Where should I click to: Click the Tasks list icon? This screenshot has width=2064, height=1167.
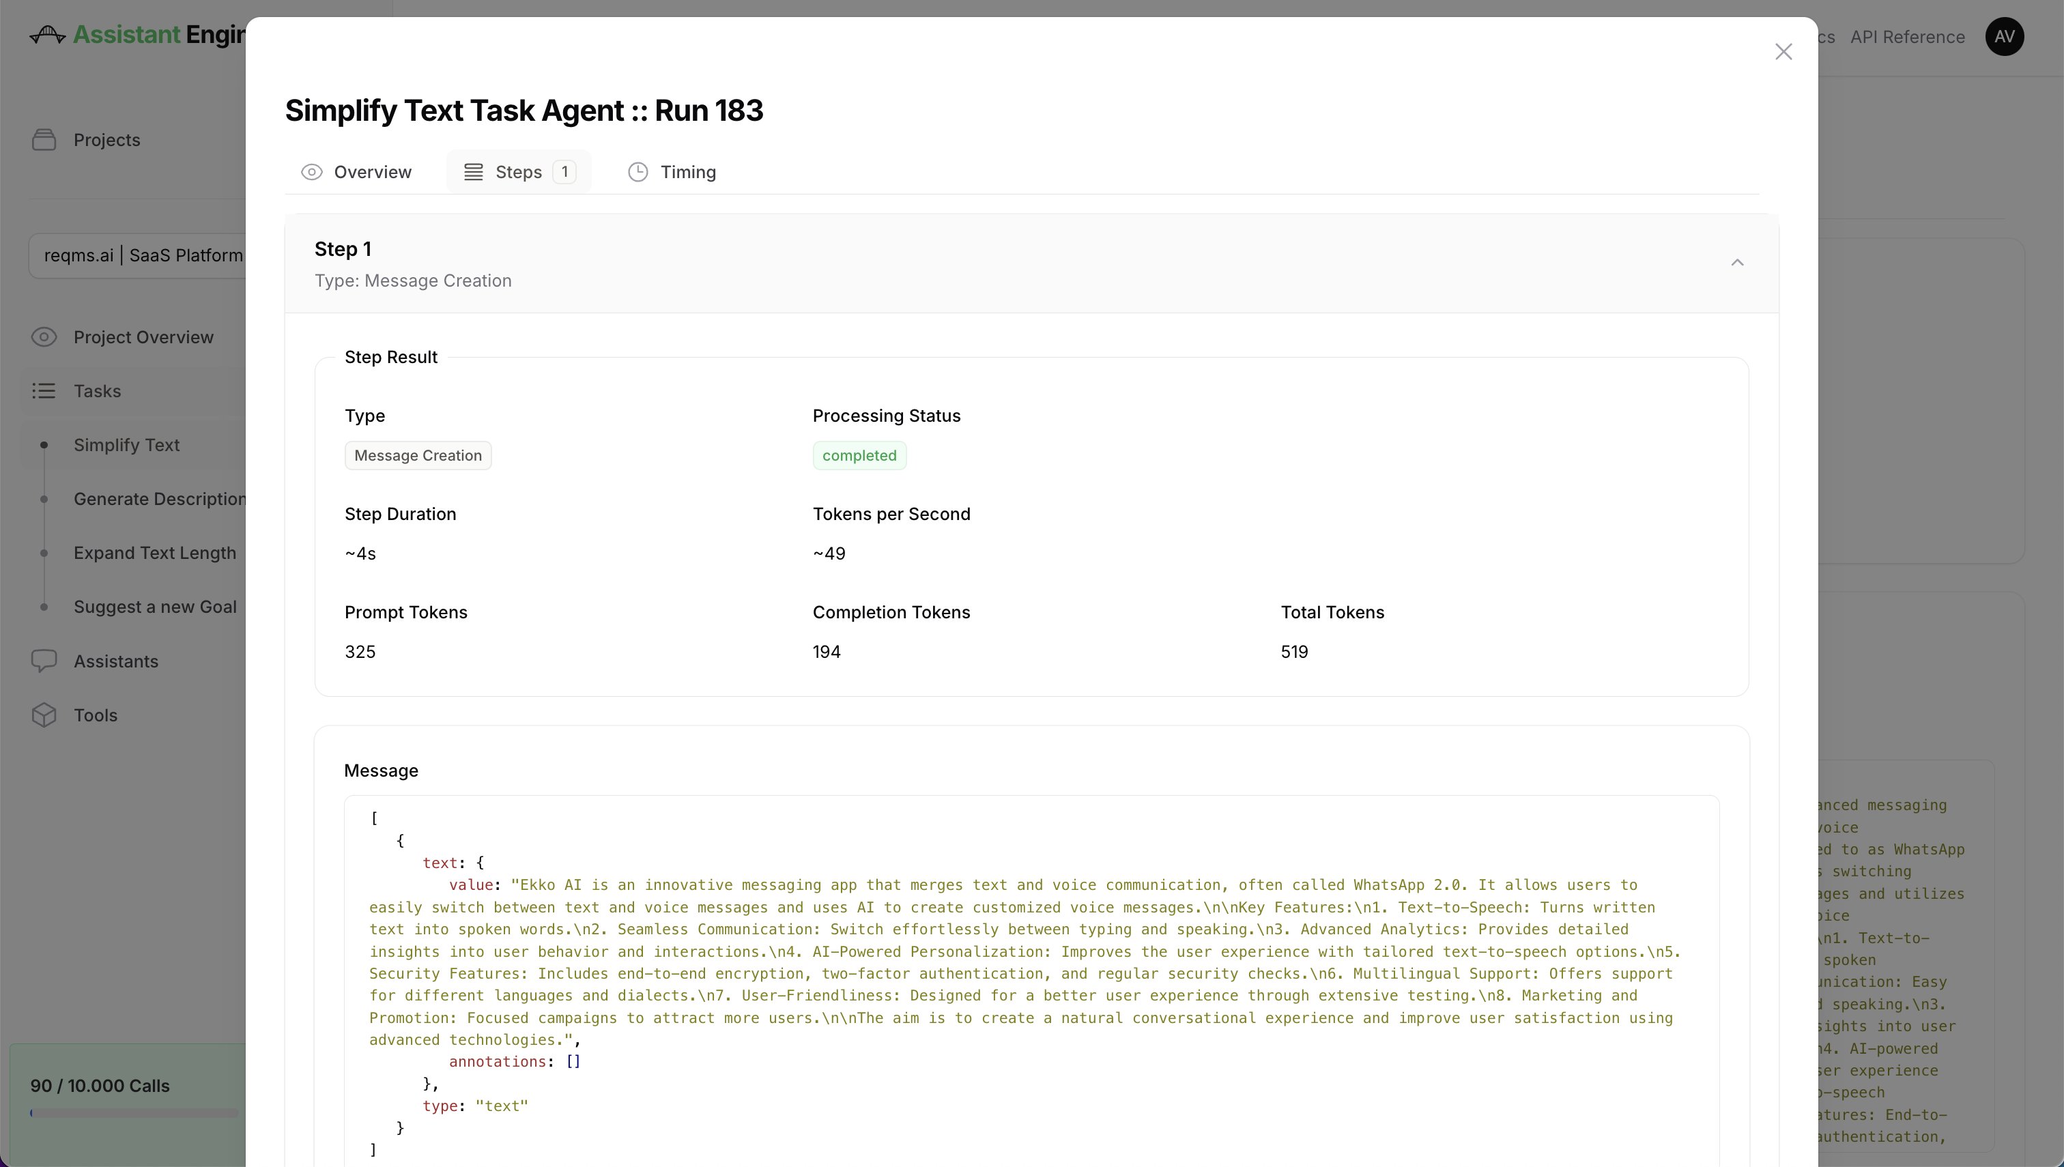tap(44, 391)
